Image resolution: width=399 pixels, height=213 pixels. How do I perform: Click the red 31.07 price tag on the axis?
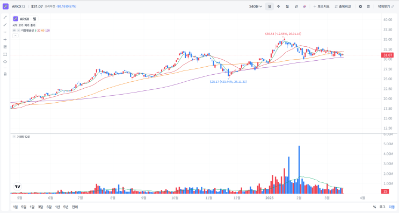[388, 55]
